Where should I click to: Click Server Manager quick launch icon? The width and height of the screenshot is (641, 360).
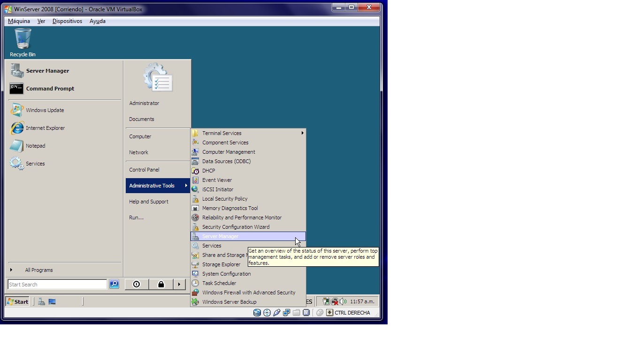[x=41, y=302]
